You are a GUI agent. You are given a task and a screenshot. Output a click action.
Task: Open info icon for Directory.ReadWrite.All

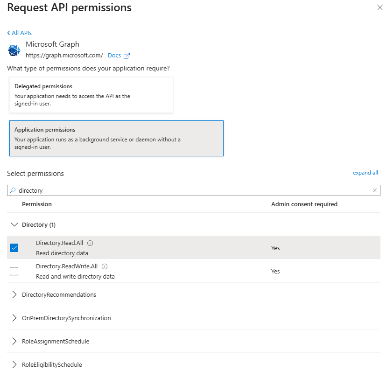coord(105,266)
